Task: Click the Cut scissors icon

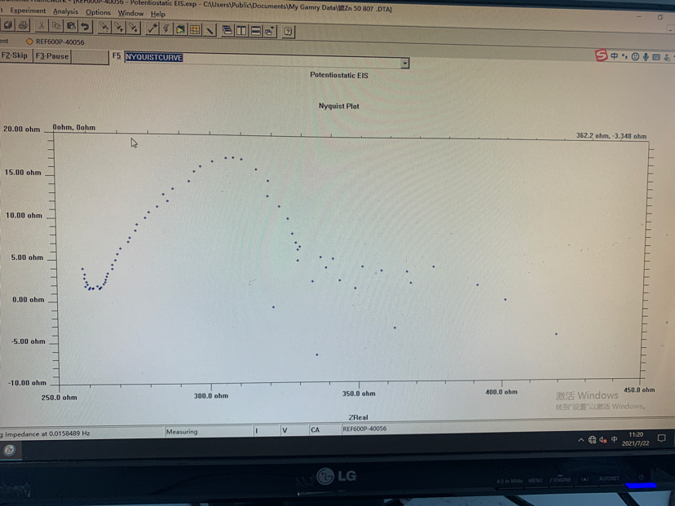Action: pos(42,27)
